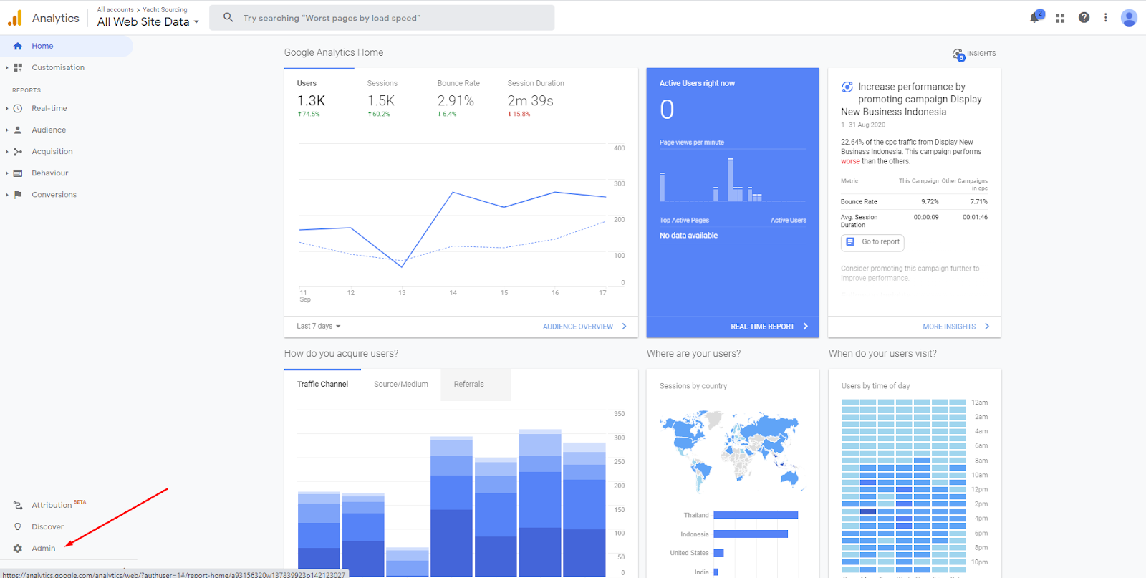Open the help question mark icon
The width and height of the screenshot is (1146, 578).
tap(1084, 18)
